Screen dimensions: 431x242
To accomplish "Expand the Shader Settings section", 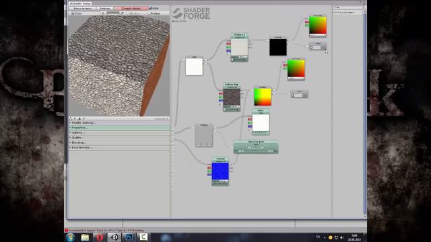I will (119, 122).
